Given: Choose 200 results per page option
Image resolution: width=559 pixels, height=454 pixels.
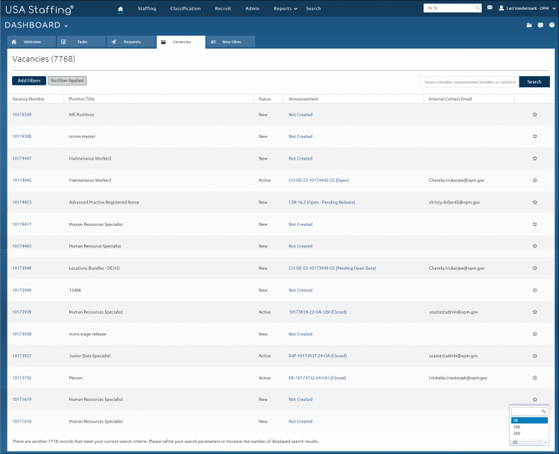Looking at the screenshot, I should (529, 433).
